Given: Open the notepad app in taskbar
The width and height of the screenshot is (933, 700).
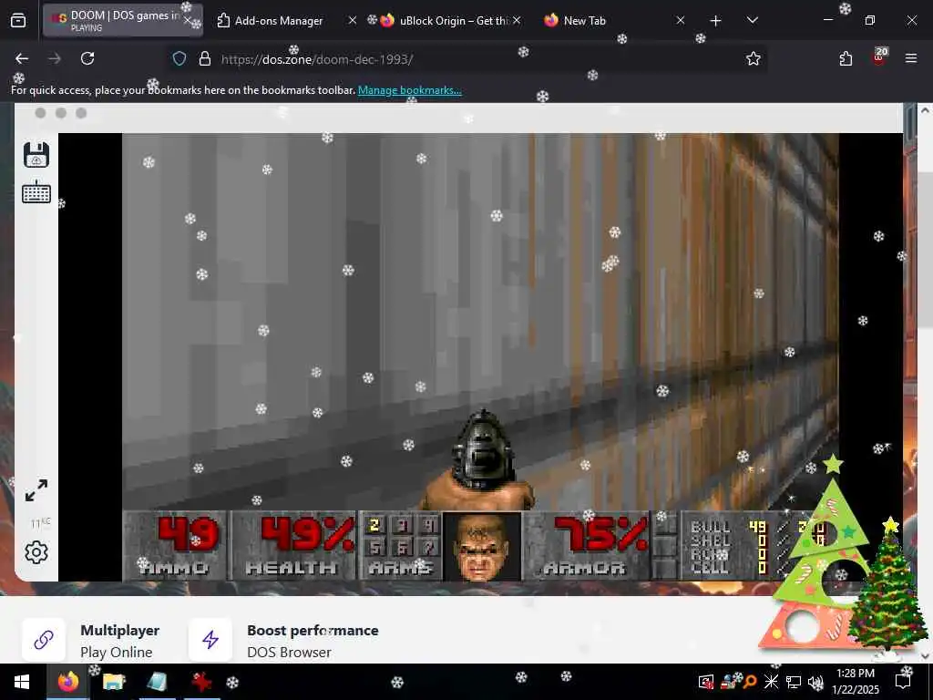Looking at the screenshot, I should tap(157, 682).
